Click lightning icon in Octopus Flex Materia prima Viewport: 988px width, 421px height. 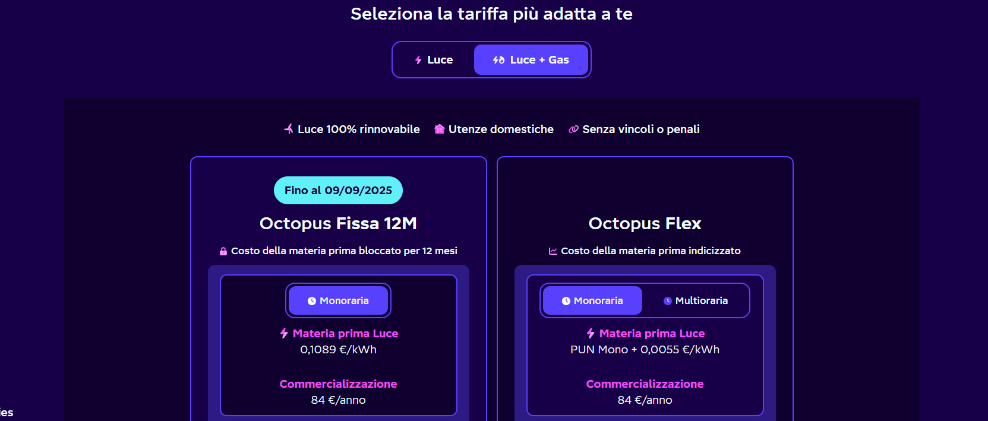[591, 333]
